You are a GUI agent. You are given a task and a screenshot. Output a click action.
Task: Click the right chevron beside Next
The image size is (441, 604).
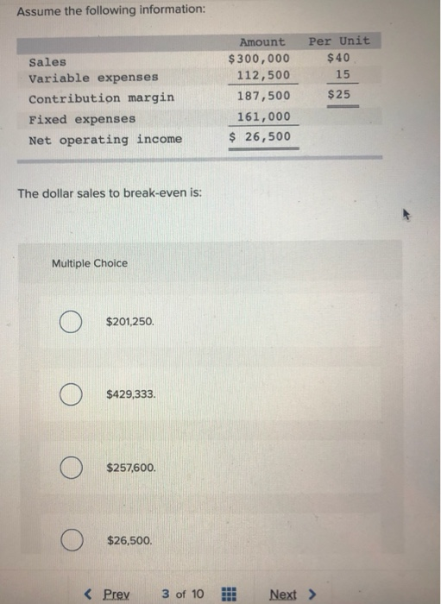(x=312, y=594)
